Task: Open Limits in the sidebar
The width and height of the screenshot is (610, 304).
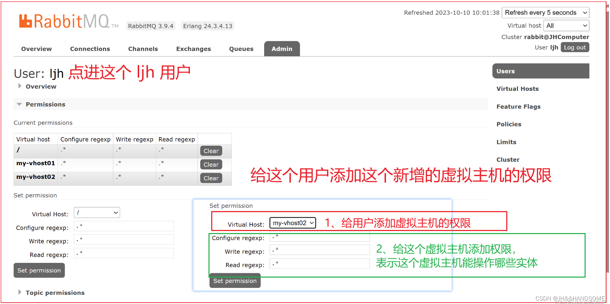Action: (506, 142)
